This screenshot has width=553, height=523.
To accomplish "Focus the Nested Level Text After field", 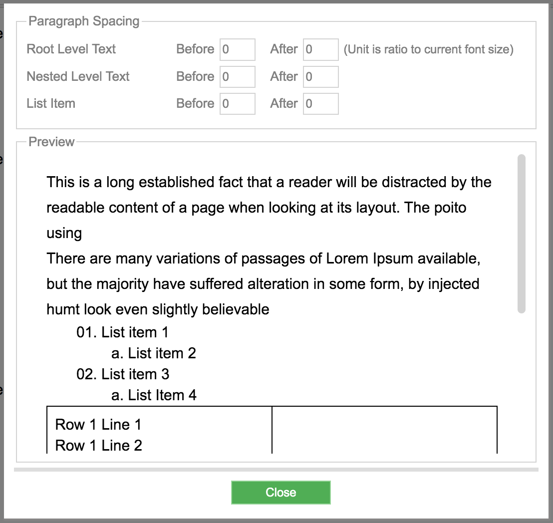I will 320,76.
